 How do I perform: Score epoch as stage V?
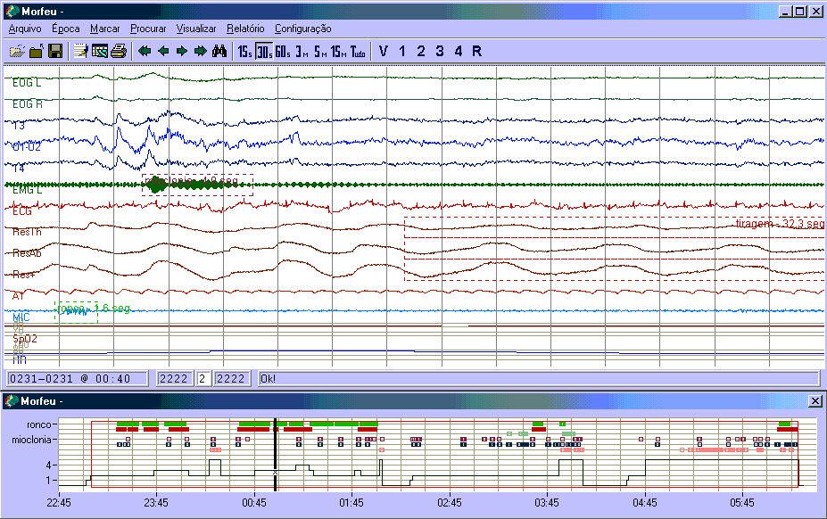point(384,51)
